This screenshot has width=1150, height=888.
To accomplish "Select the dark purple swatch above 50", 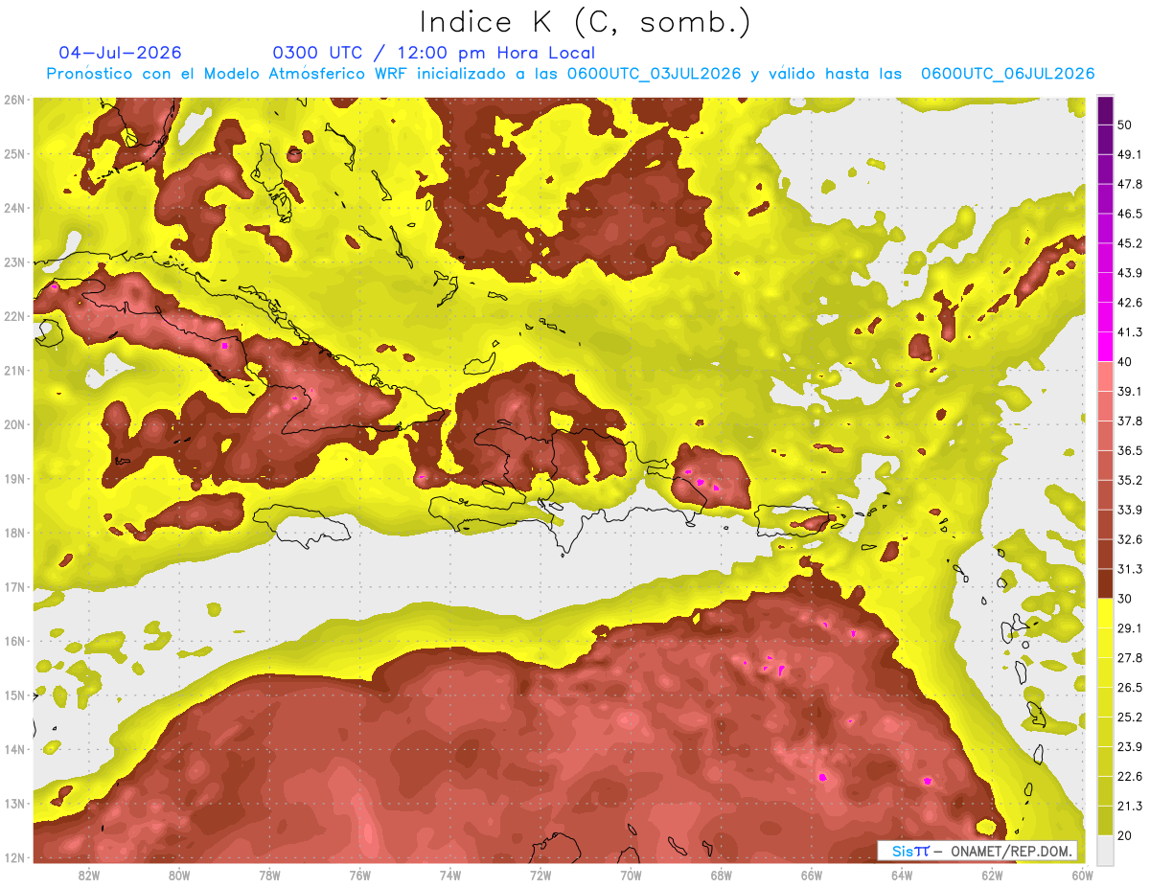I will tap(1106, 112).
